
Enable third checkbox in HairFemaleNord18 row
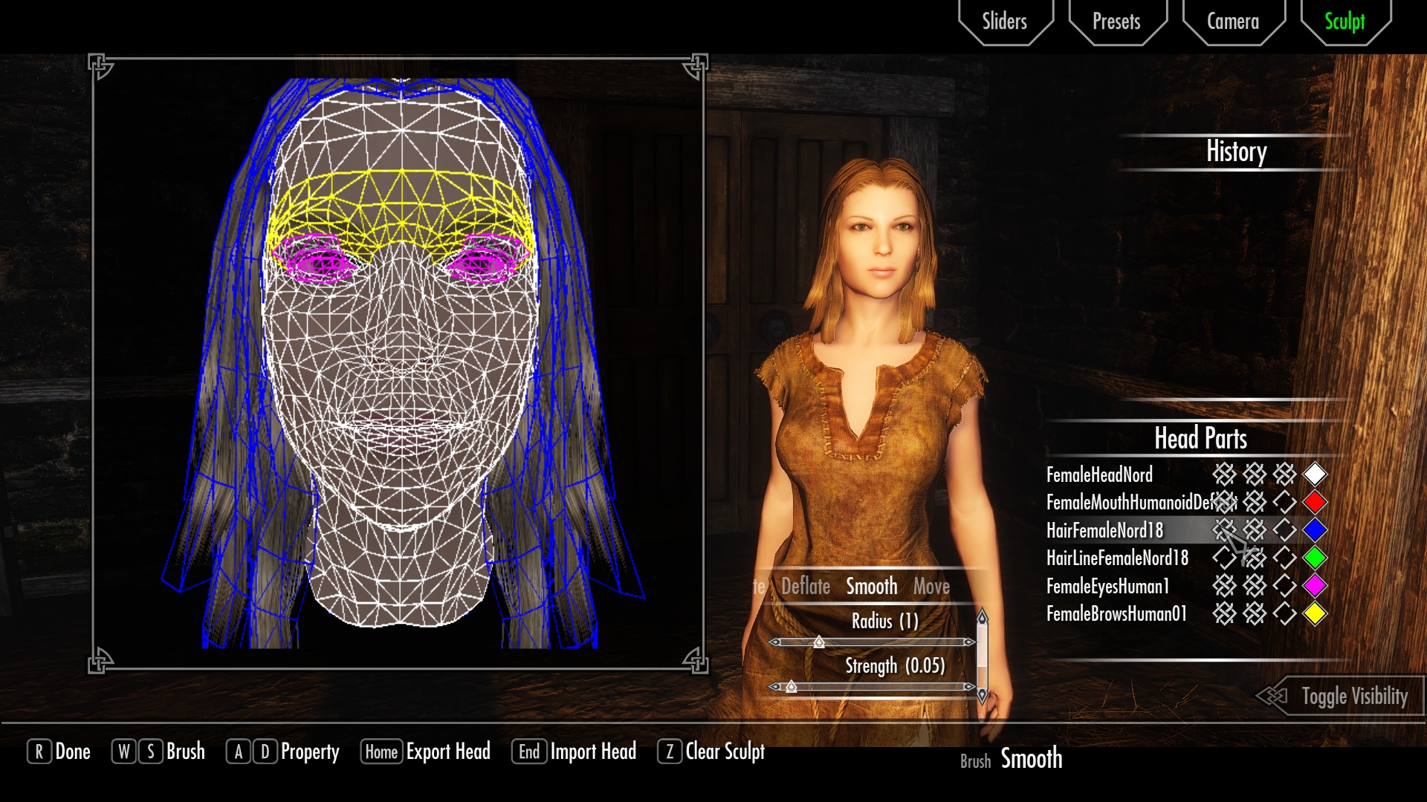tap(1284, 529)
